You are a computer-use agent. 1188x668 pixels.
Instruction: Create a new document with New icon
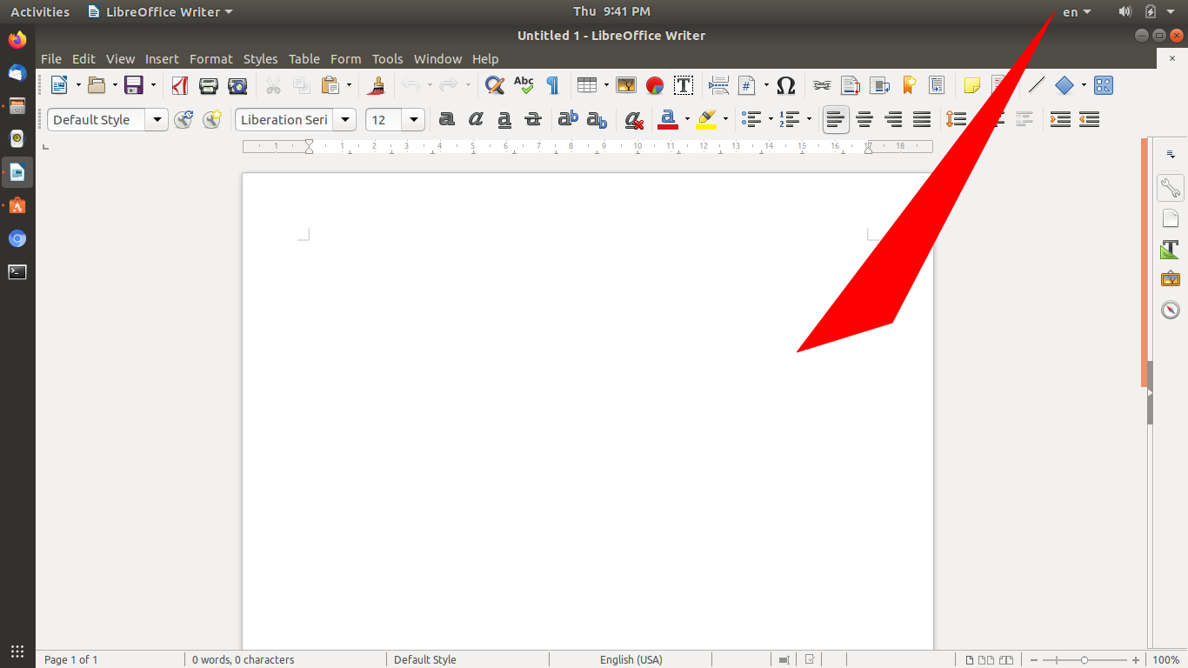tap(59, 85)
